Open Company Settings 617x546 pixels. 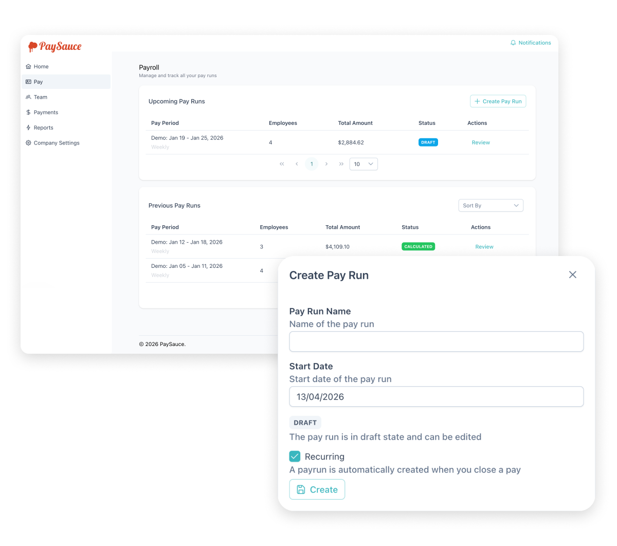57,143
